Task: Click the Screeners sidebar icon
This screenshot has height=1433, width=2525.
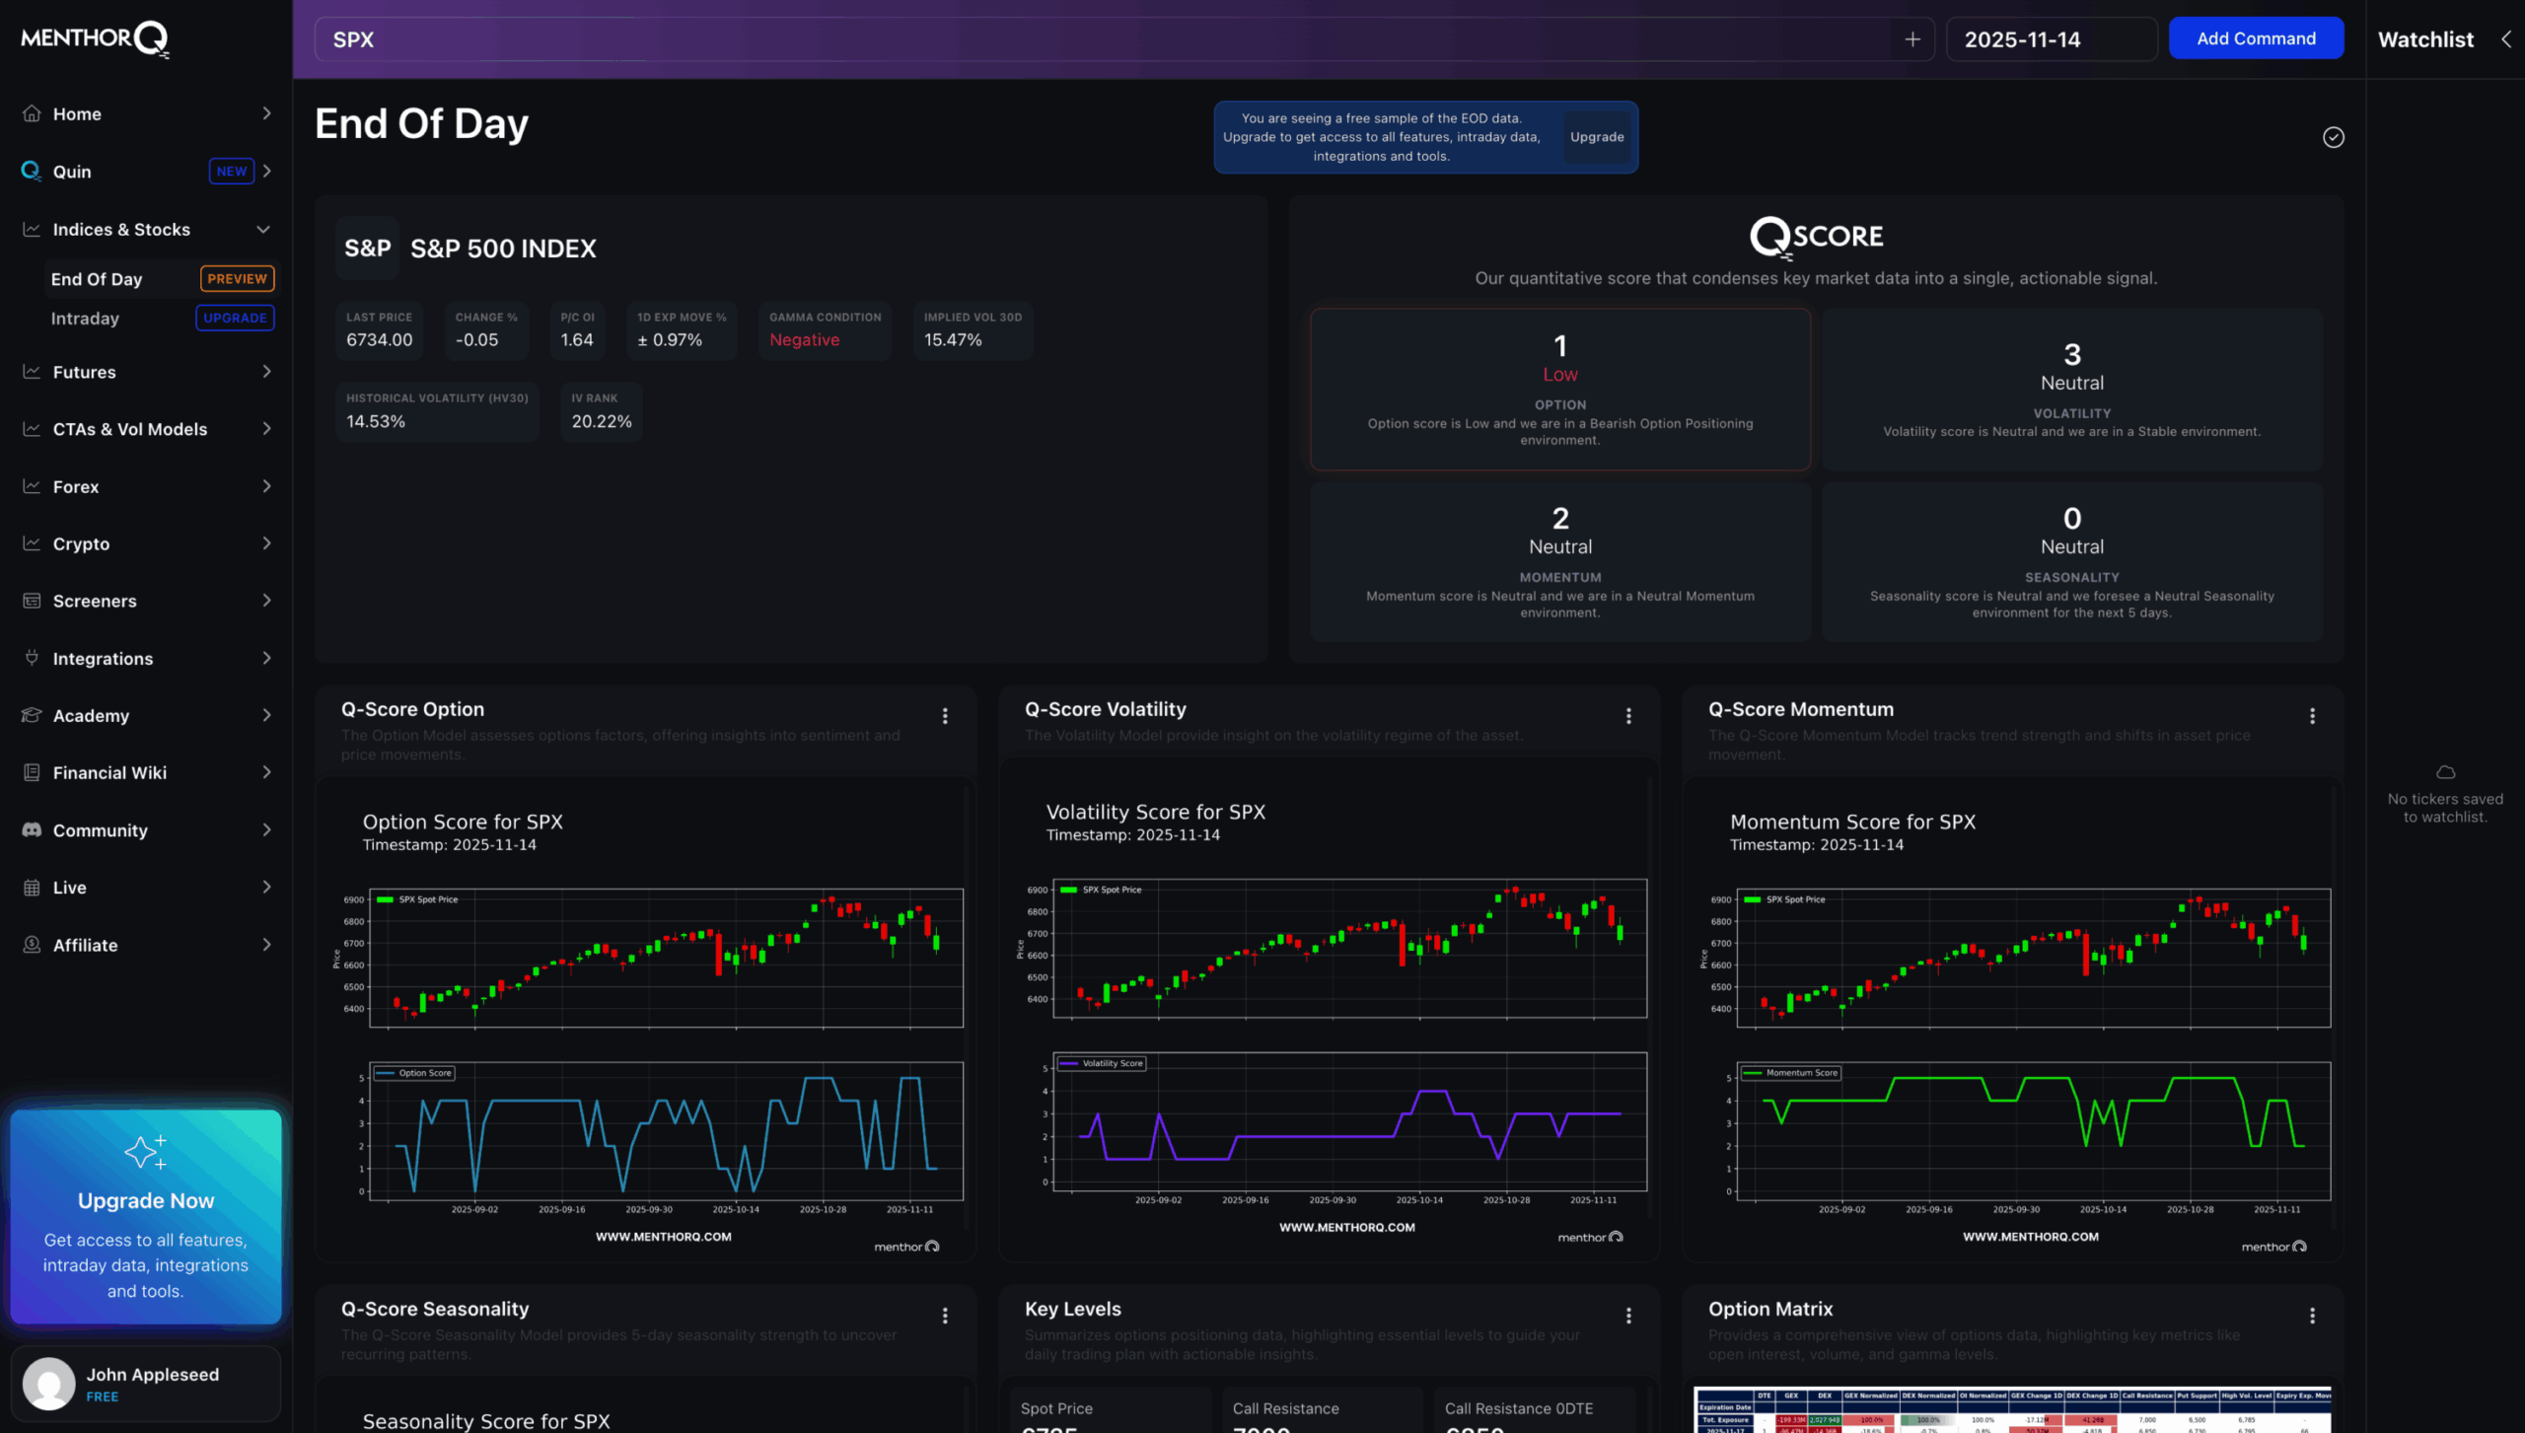Action: coord(31,601)
